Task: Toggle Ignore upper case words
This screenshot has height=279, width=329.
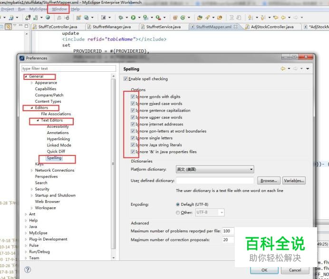Action: tap(133, 117)
